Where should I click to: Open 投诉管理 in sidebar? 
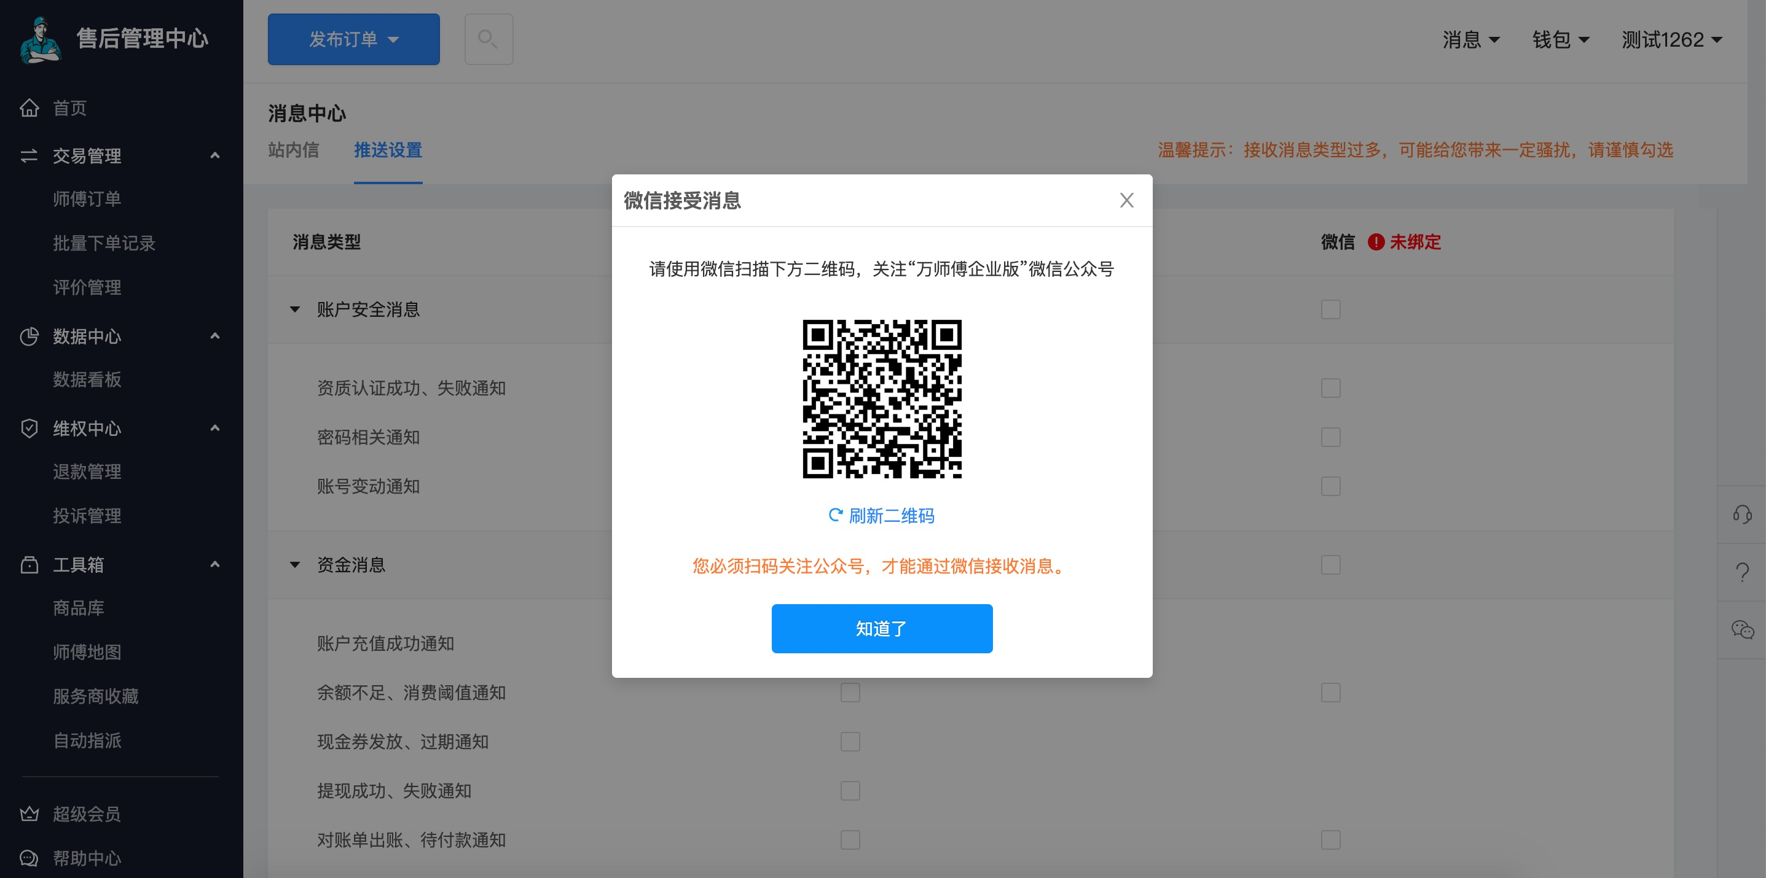pyautogui.click(x=87, y=516)
